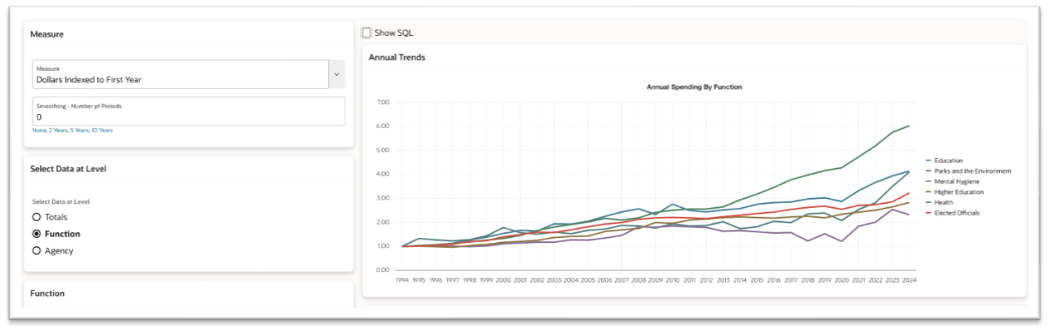
Task: Click the 7.00 y-axis label
Action: tap(383, 102)
